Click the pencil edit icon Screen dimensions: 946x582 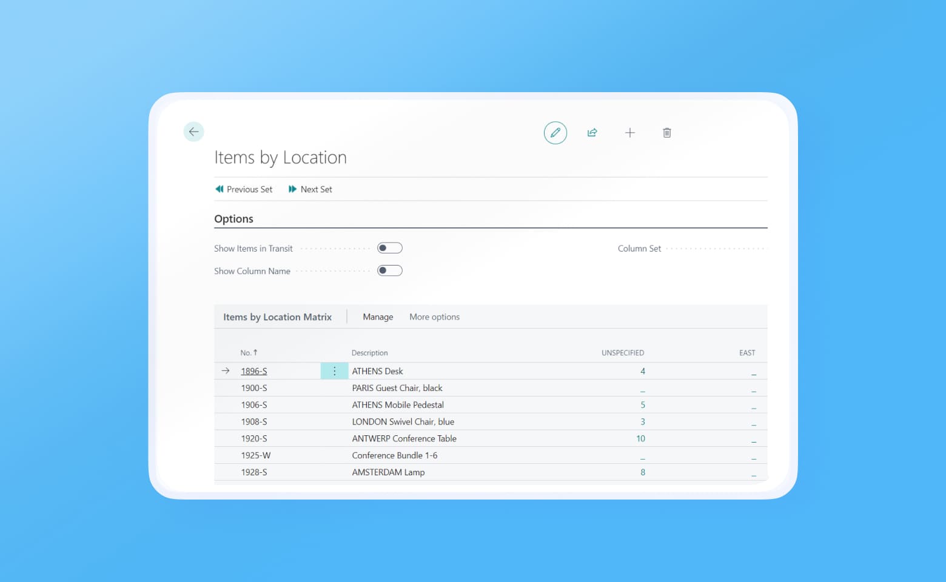coord(555,133)
